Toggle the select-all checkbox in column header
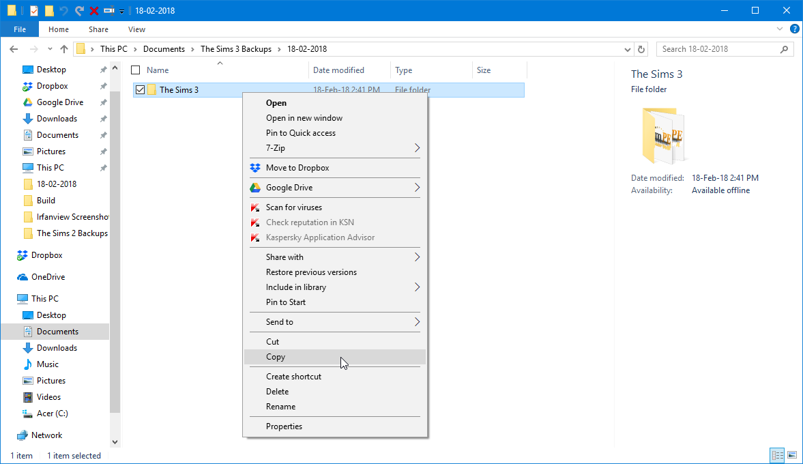Viewport: 803px width, 464px height. click(135, 70)
